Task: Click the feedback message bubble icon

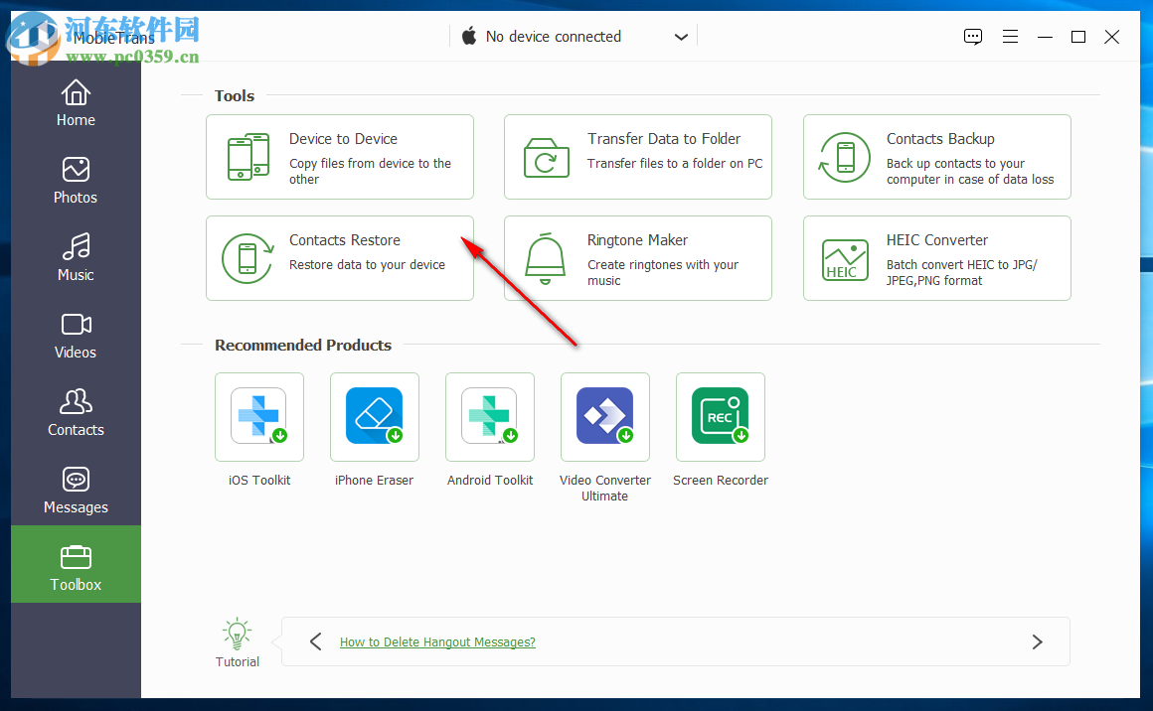Action: click(972, 36)
